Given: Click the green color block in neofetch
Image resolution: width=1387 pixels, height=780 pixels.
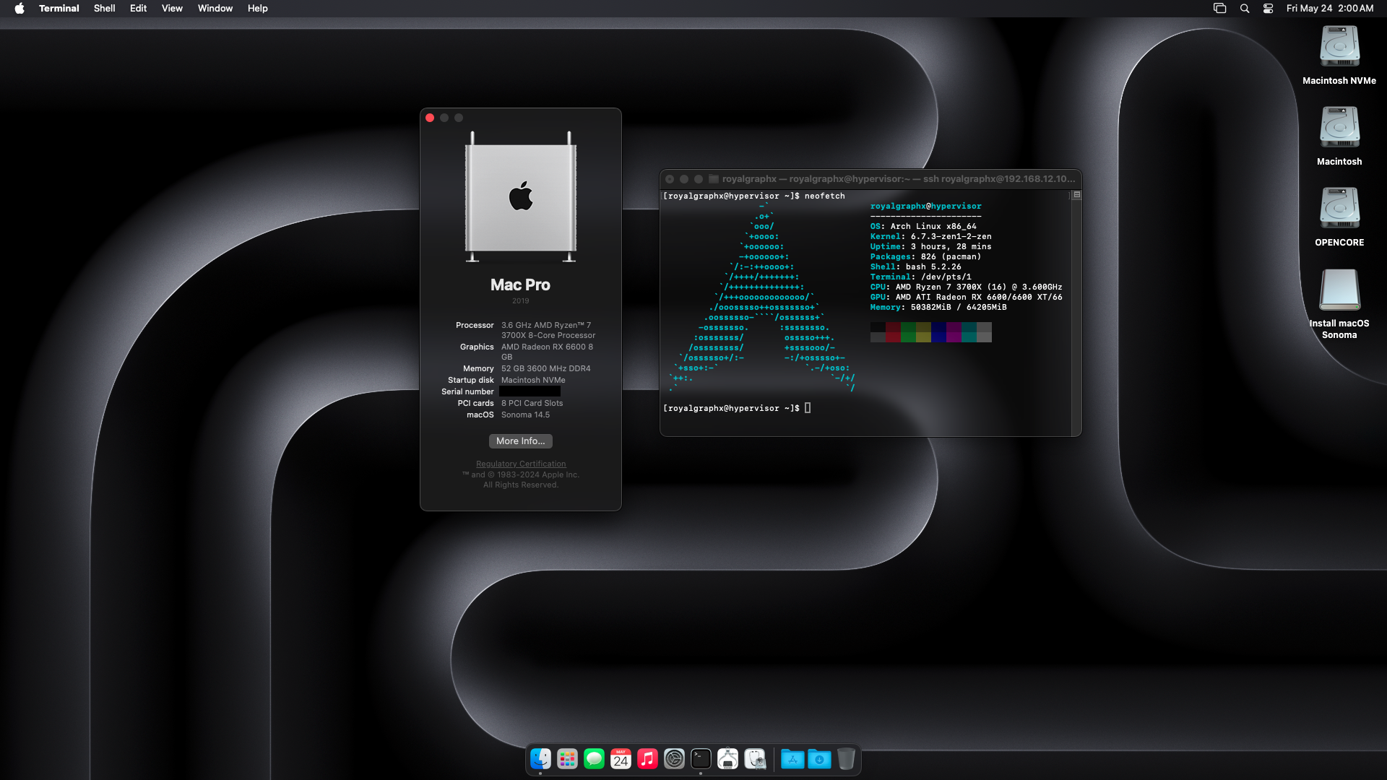Looking at the screenshot, I should (x=908, y=332).
